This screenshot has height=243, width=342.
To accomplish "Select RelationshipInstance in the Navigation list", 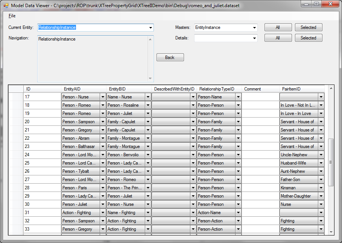I will pyautogui.click(x=57, y=39).
